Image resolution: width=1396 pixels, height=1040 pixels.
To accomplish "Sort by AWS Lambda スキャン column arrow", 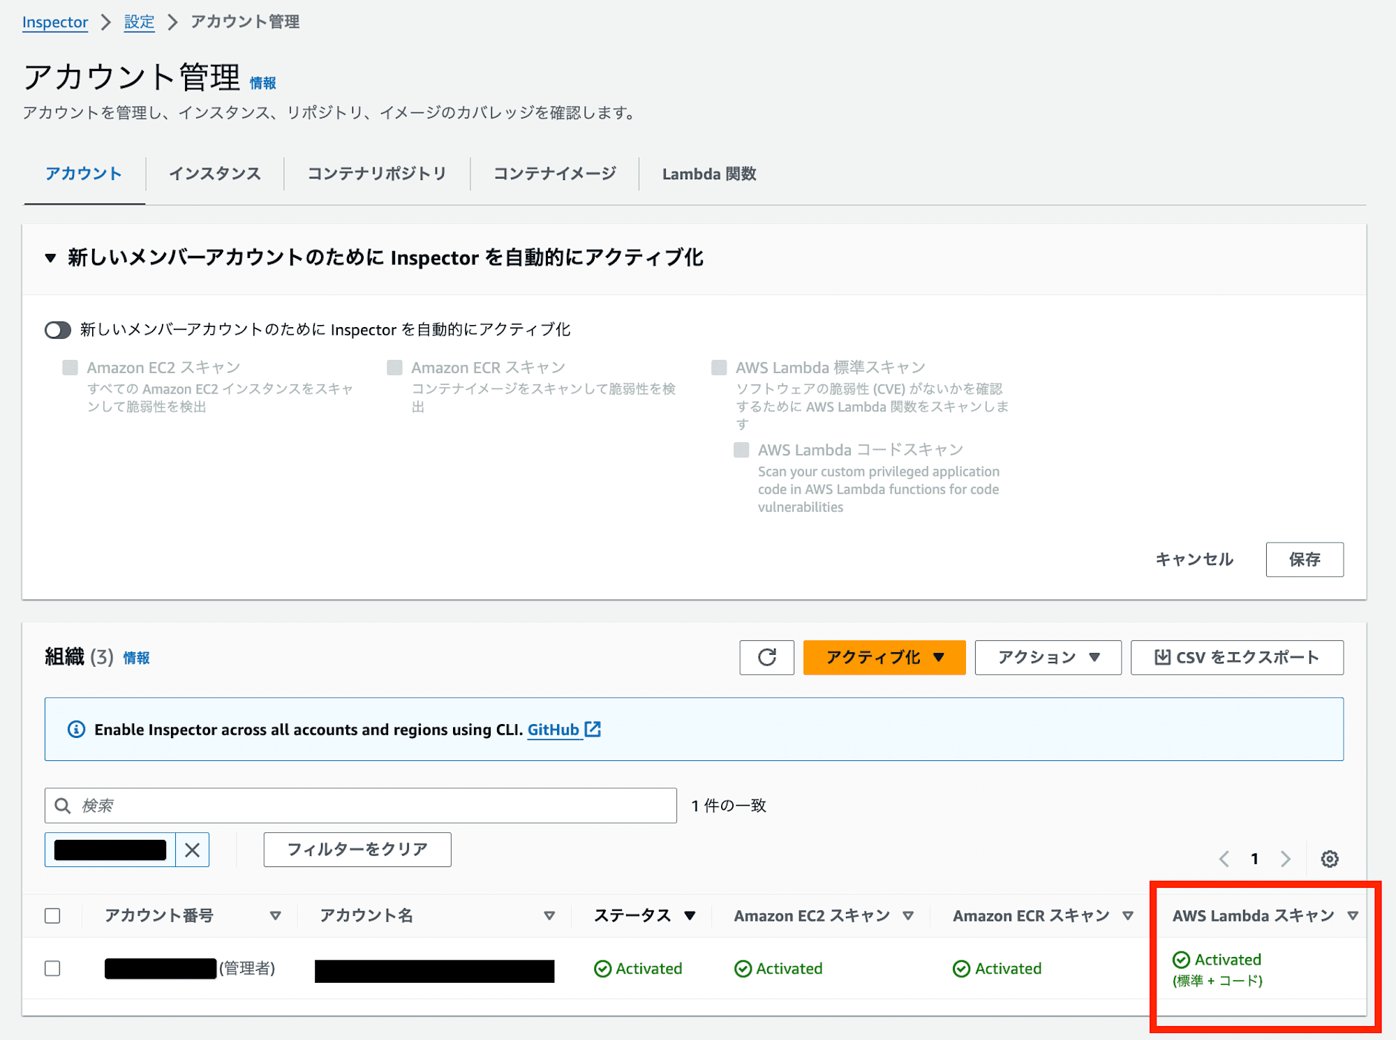I will (1353, 916).
